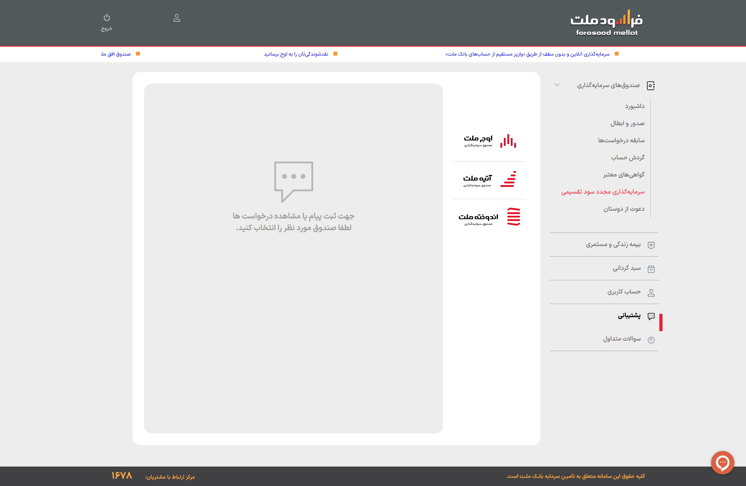Click ticker news سرمایه‌گذاری آنلاین و بدون سقف
This screenshot has height=486, width=746.
528,54
